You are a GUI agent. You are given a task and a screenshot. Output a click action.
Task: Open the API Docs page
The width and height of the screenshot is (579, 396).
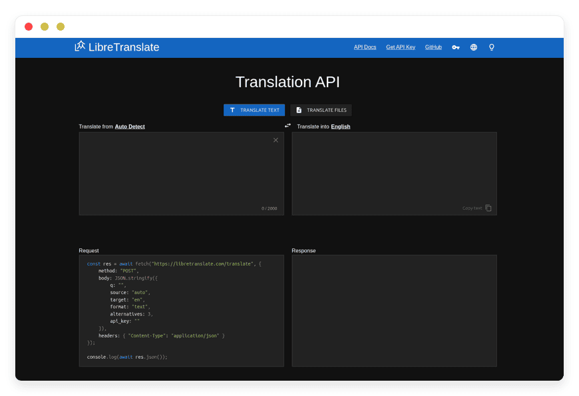(365, 47)
